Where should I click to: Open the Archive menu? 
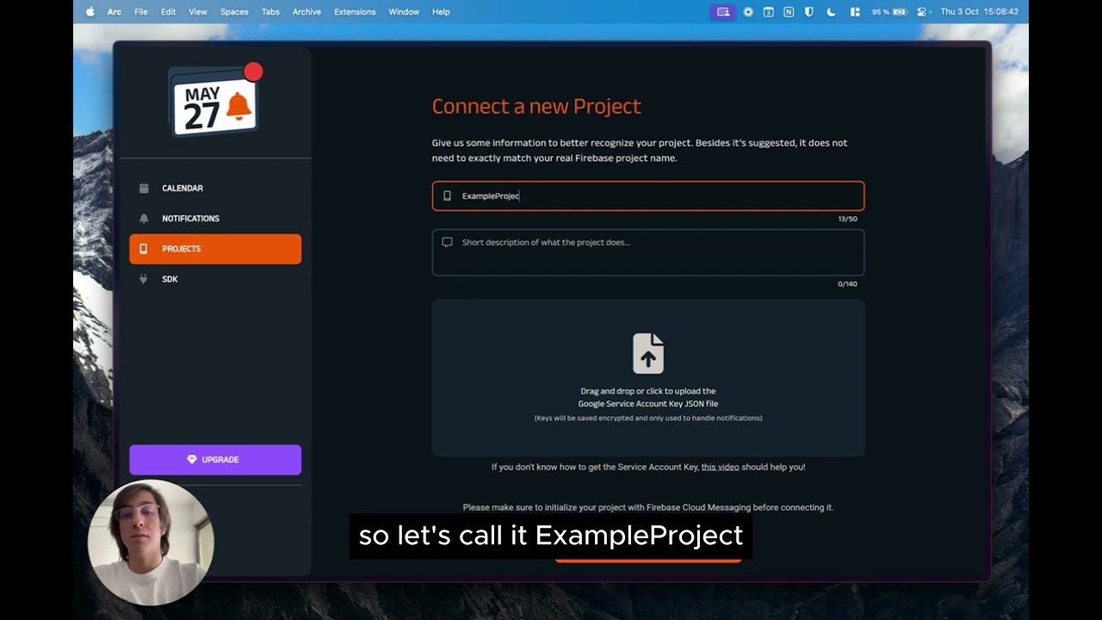tap(306, 12)
